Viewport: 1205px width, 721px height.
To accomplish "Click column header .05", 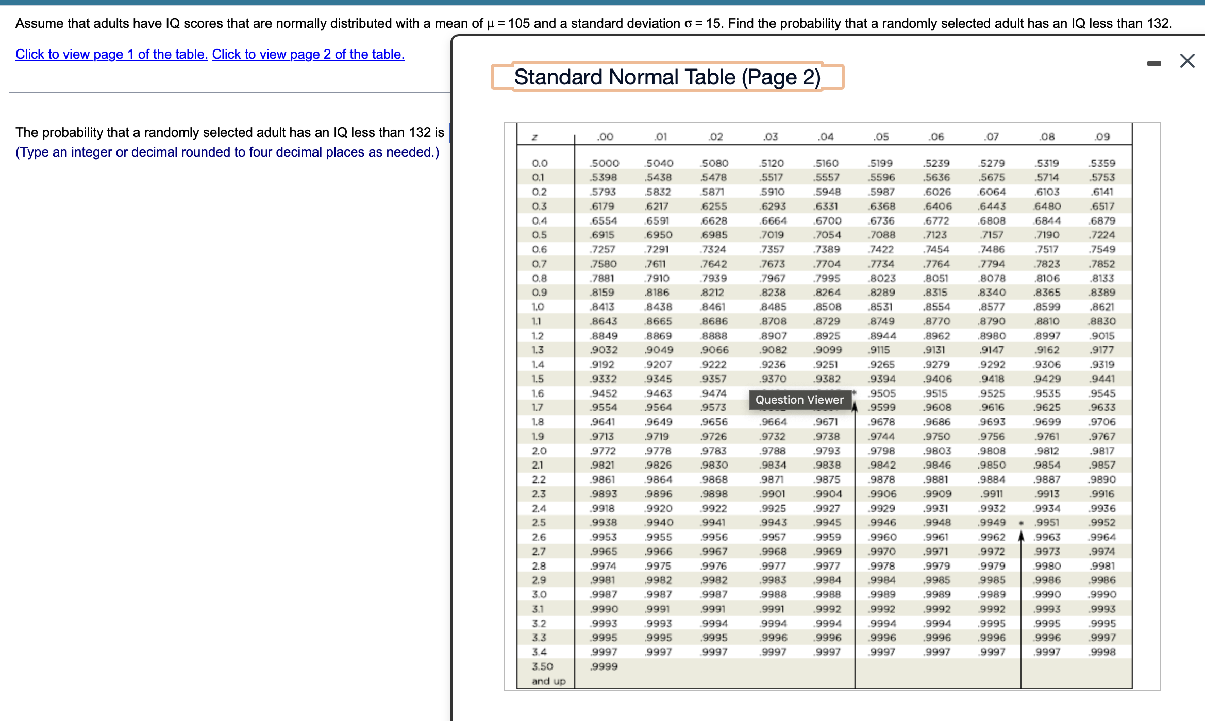I will tap(881, 136).
